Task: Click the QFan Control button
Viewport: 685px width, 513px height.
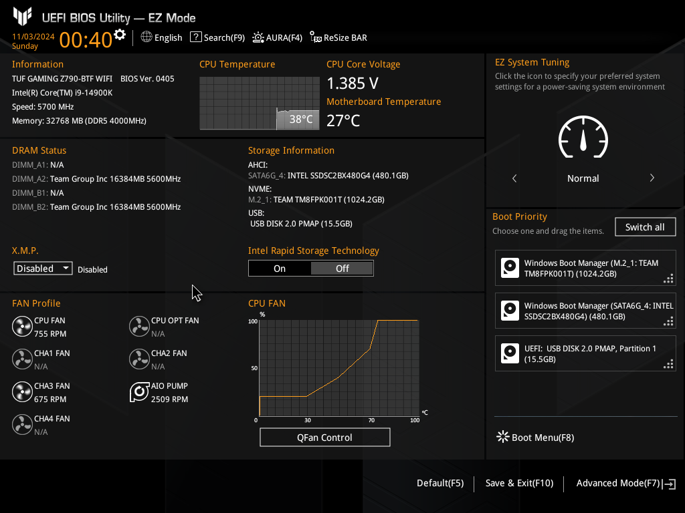Action: point(324,437)
